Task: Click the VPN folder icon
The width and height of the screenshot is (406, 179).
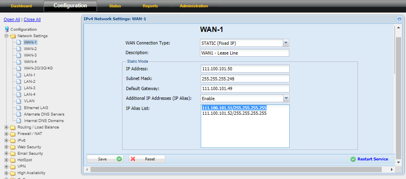Action: [x=13, y=166]
